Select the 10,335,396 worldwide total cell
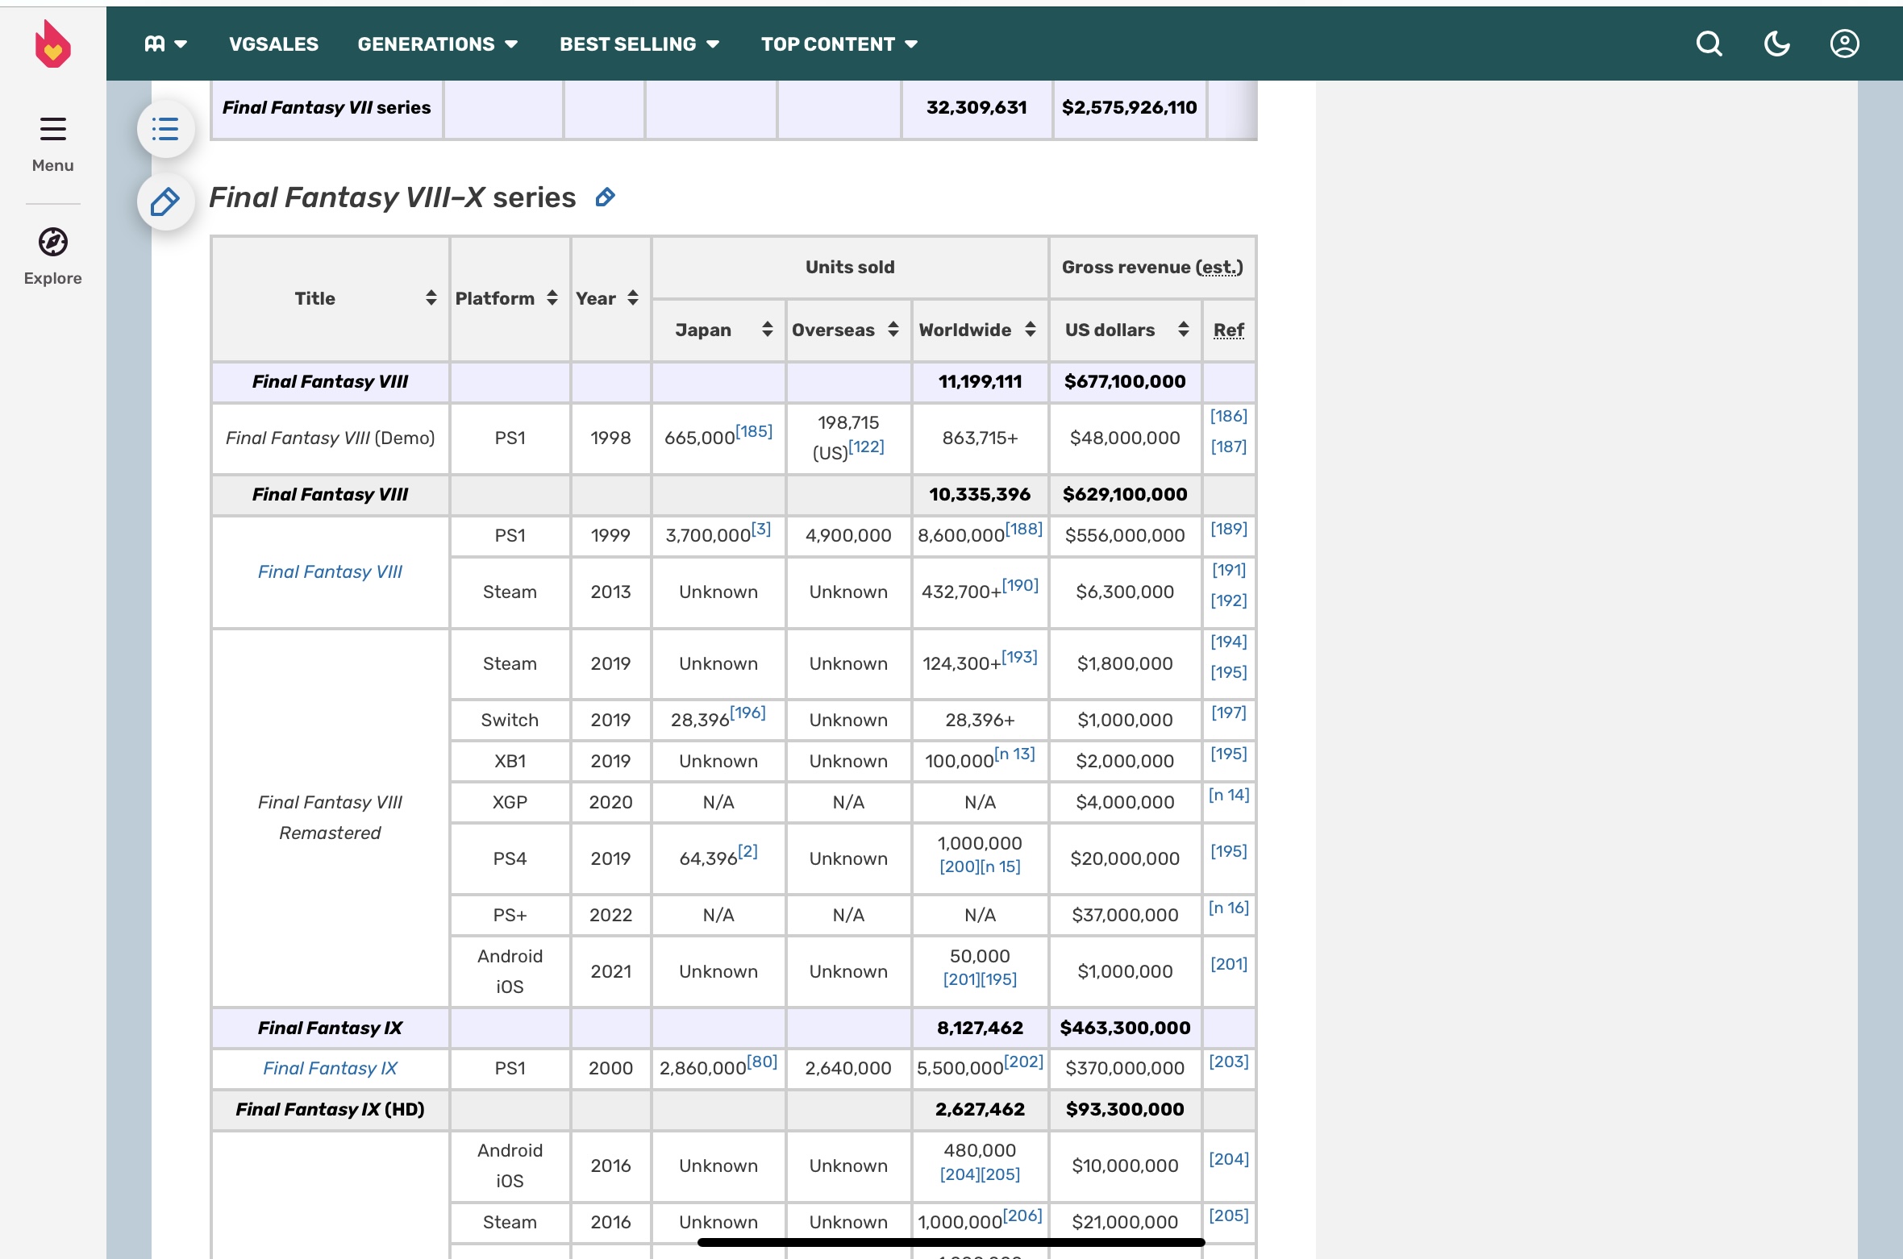Viewport: 1903px width, 1259px height. pyautogui.click(x=980, y=494)
